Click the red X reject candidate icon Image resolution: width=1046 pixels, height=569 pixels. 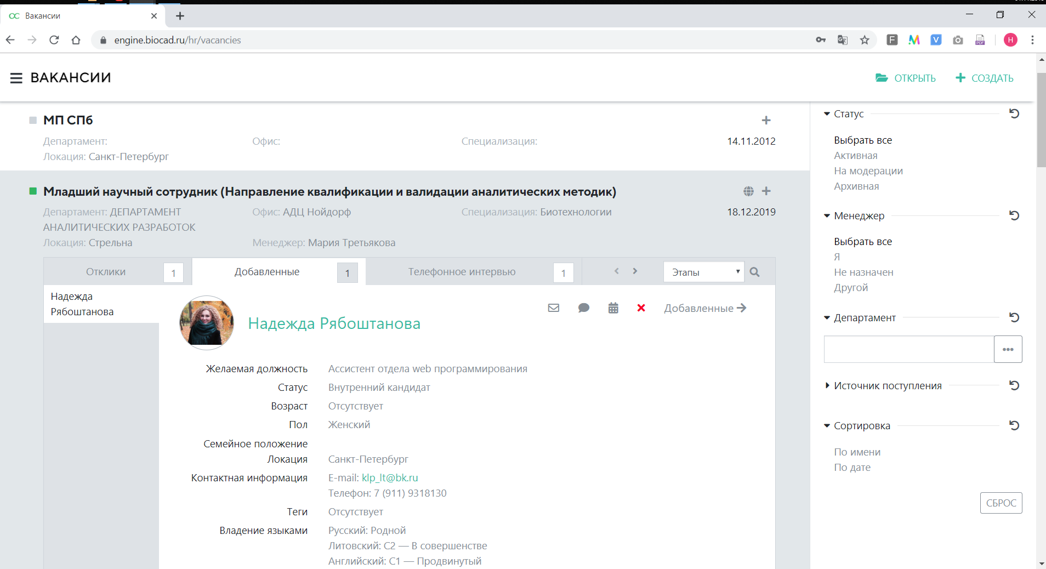pyautogui.click(x=641, y=308)
